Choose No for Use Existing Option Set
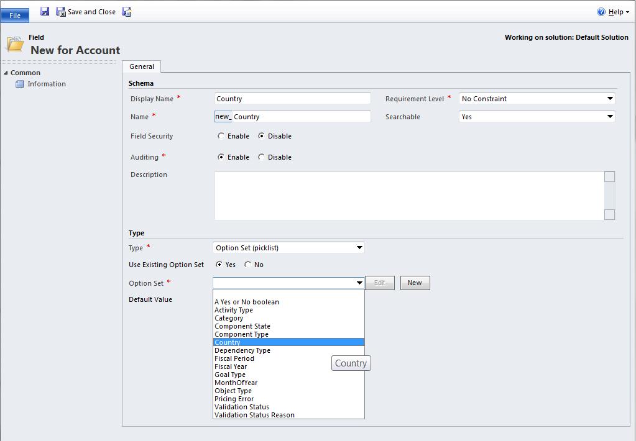 click(x=248, y=265)
